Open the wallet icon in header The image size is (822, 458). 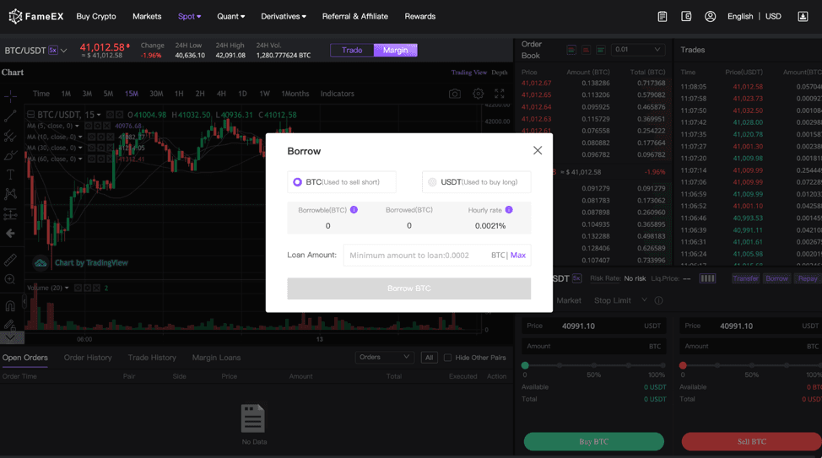686,16
